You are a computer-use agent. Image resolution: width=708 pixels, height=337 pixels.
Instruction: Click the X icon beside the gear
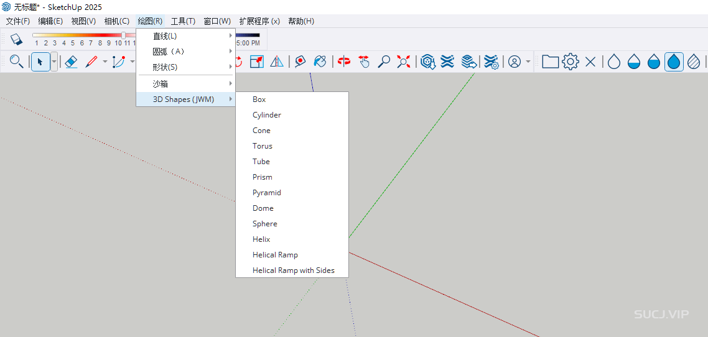click(590, 62)
